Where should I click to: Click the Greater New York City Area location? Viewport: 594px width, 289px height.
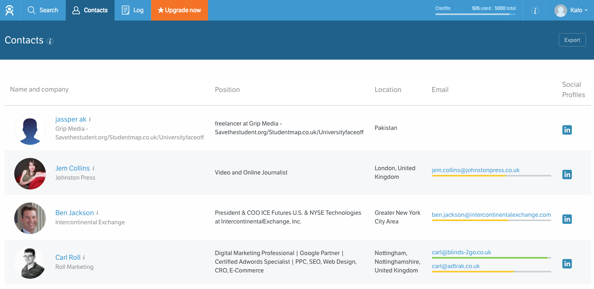(397, 217)
